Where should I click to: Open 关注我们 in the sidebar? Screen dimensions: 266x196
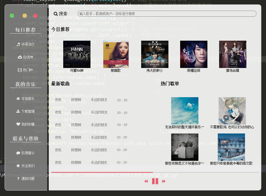[x=25, y=166]
